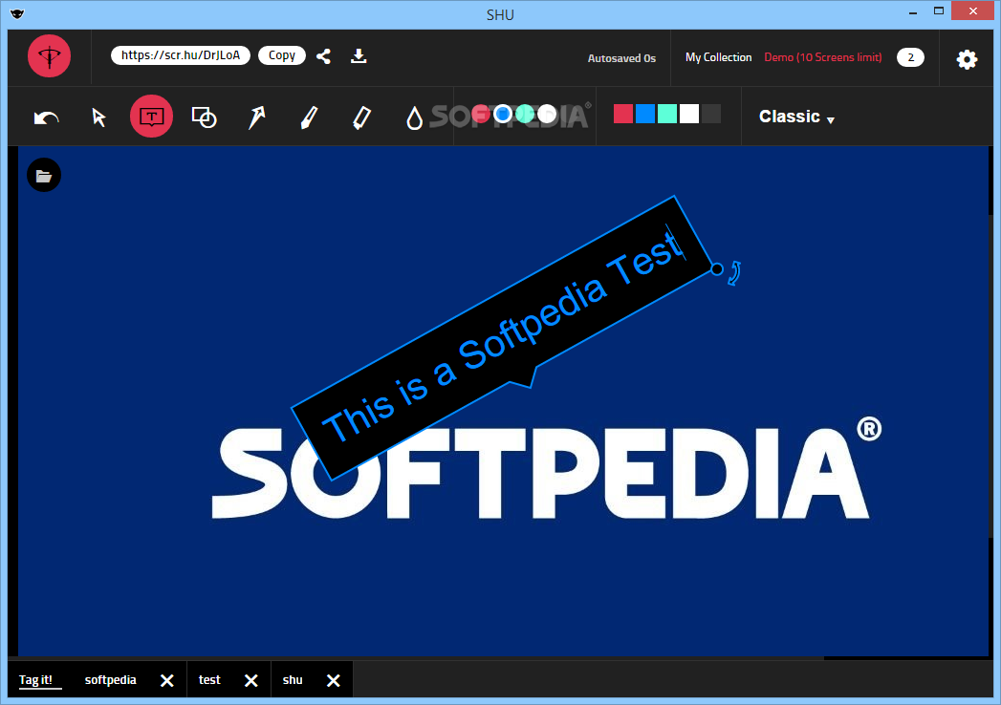Select the blur droplet tool
The width and height of the screenshot is (1001, 705).
414,118
